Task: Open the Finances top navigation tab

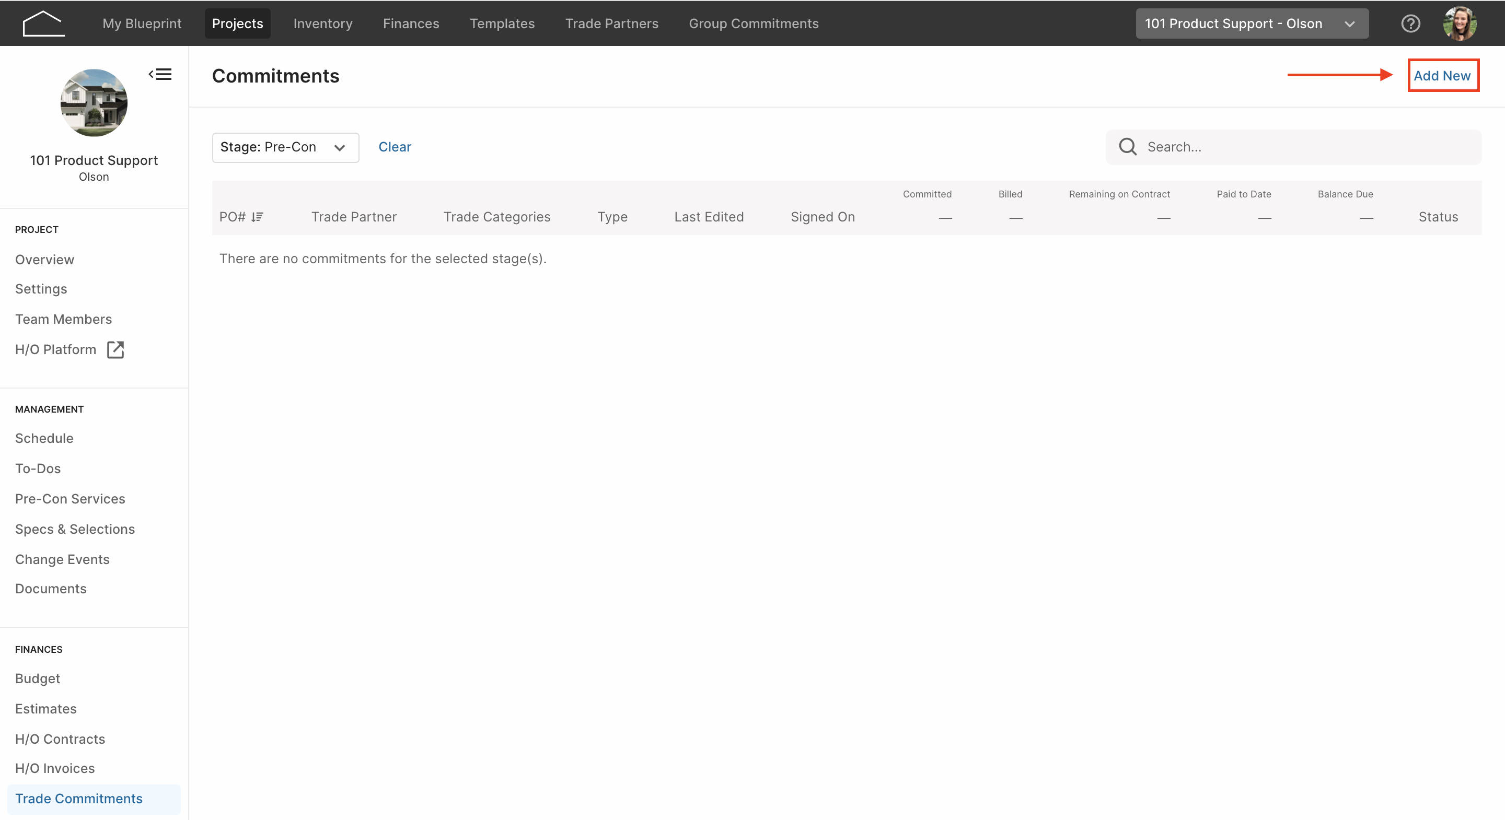Action: [x=411, y=24]
